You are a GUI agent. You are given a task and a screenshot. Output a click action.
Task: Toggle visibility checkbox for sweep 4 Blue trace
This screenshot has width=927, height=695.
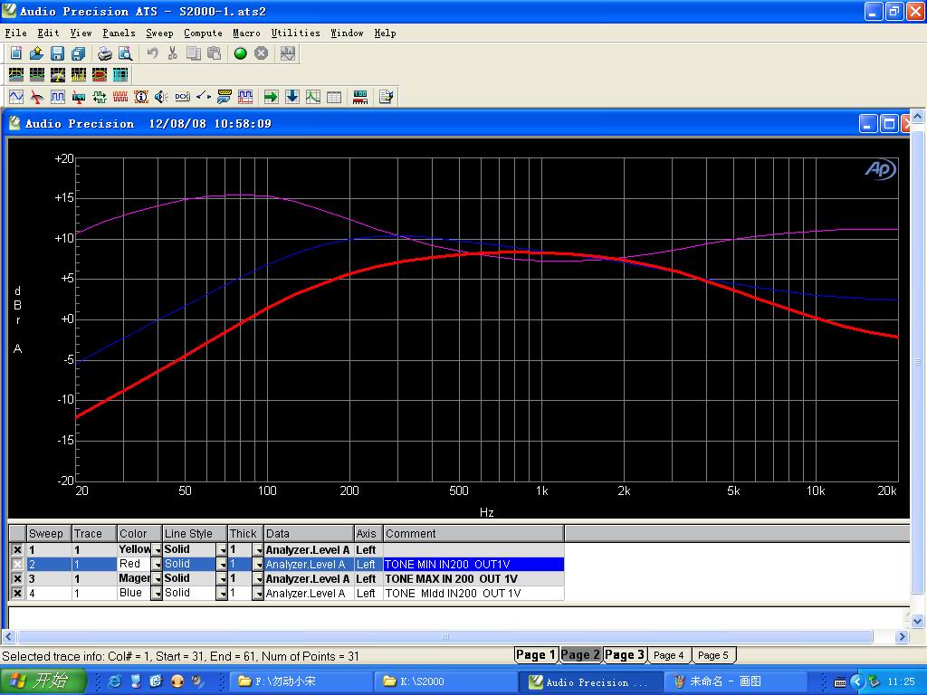click(x=17, y=594)
